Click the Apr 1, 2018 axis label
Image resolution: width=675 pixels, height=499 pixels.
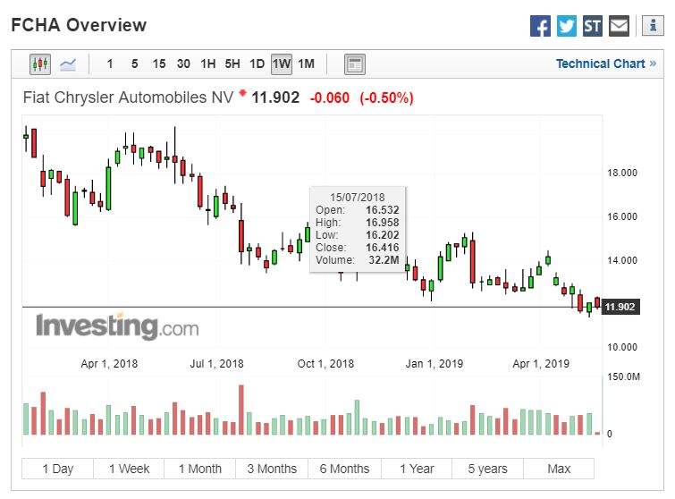click(109, 364)
